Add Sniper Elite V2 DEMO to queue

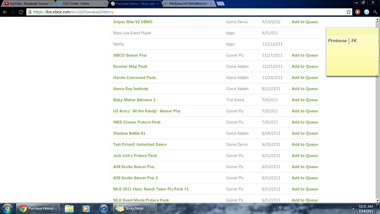[305, 22]
